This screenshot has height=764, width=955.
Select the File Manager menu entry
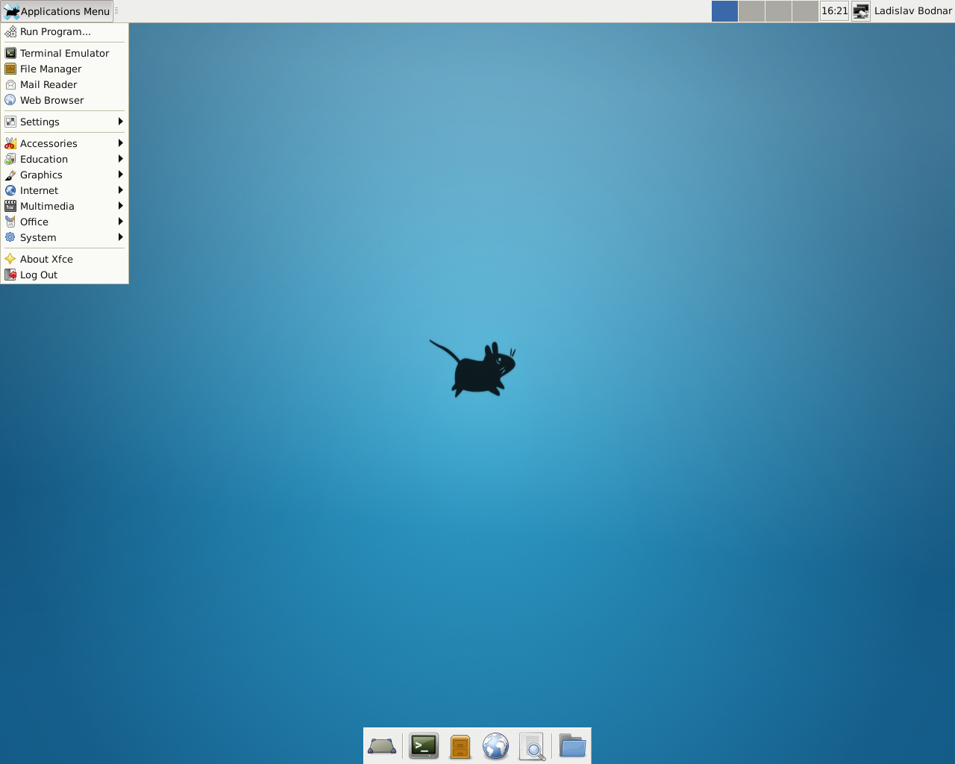65,69
